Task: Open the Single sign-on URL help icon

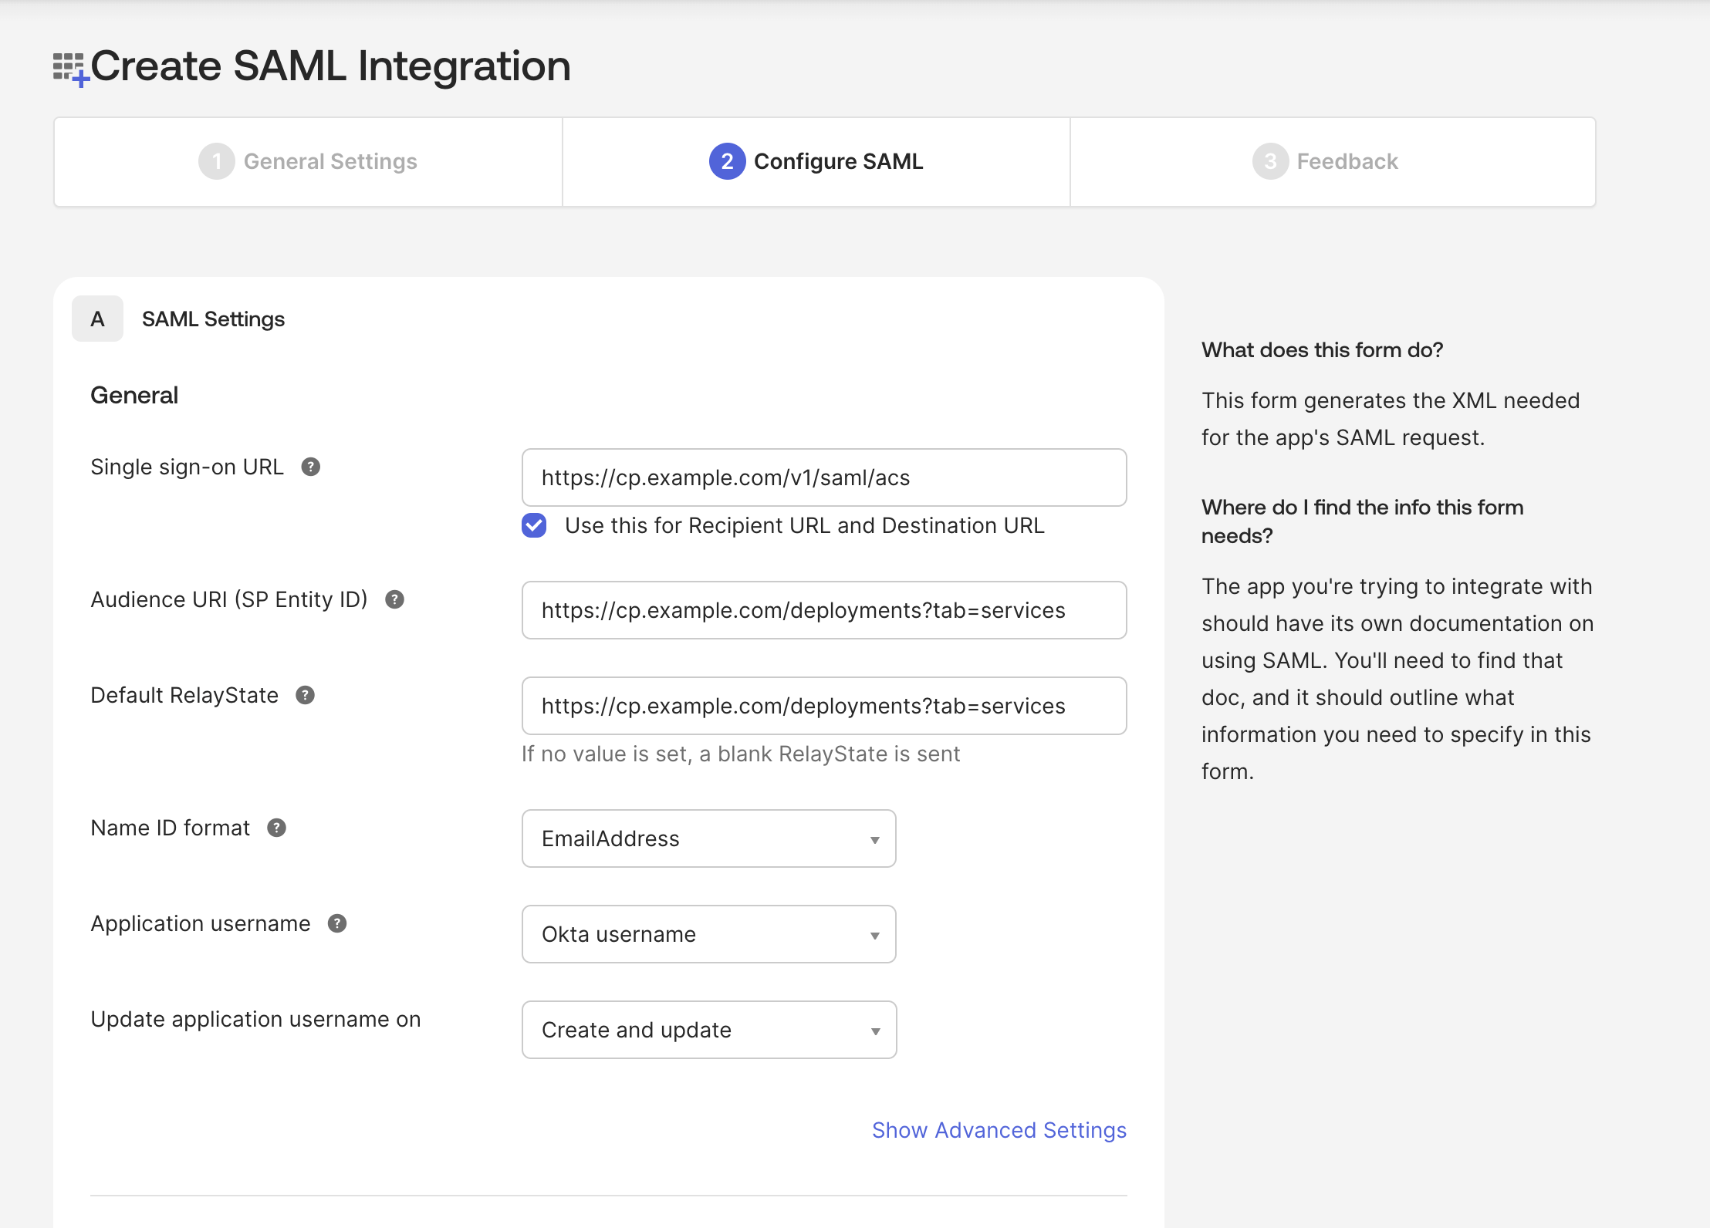Action: 310,467
